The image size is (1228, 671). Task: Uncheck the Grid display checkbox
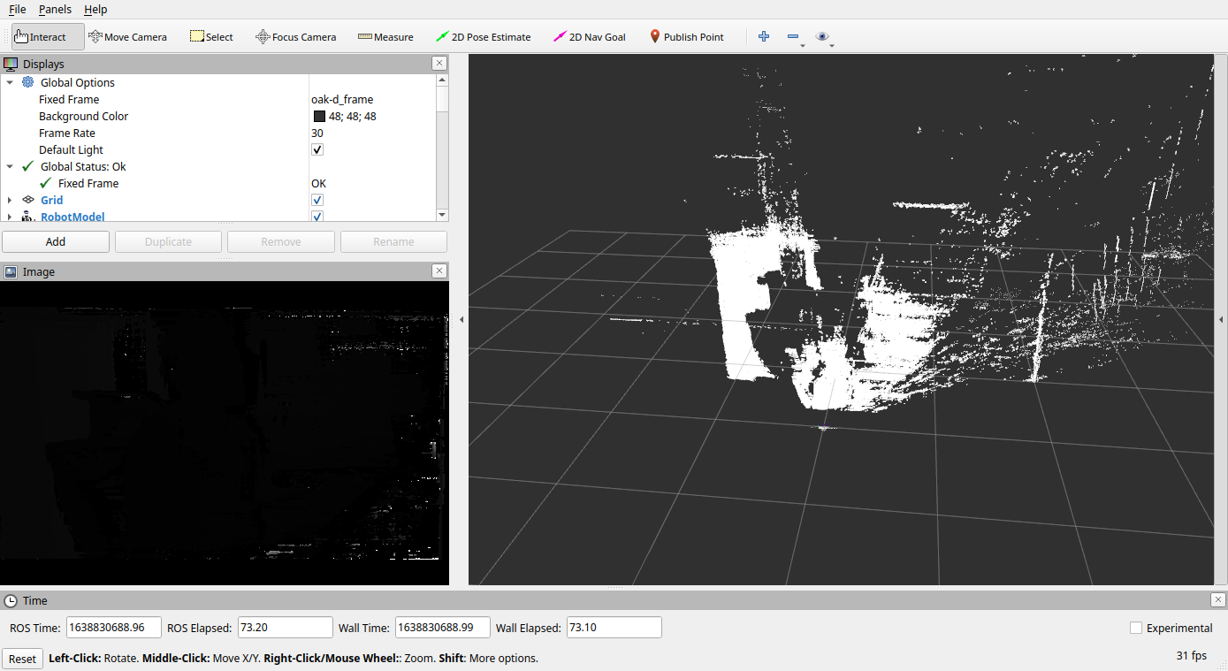coord(317,200)
